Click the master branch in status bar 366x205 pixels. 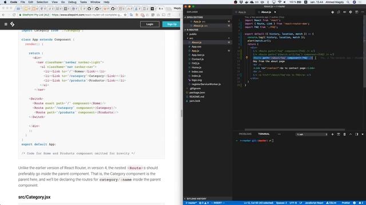(191, 203)
